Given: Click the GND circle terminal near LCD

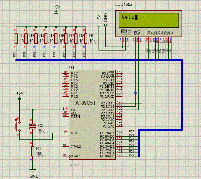Looking at the screenshot, I should click(x=106, y=25).
